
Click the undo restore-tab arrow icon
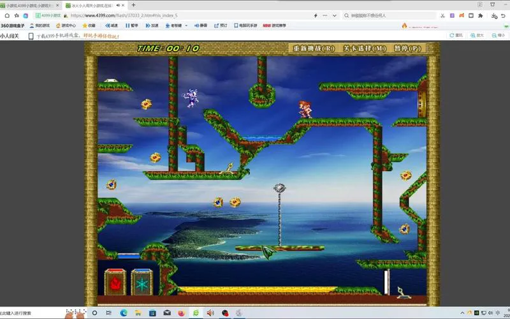pyautogui.click(x=504, y=15)
